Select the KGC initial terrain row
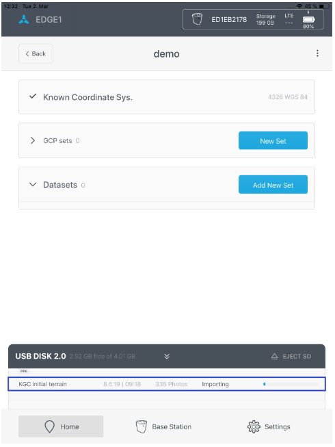 (x=167, y=384)
